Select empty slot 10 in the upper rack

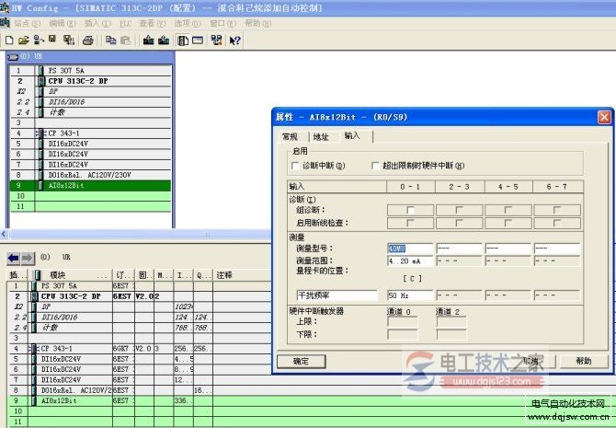(91, 196)
